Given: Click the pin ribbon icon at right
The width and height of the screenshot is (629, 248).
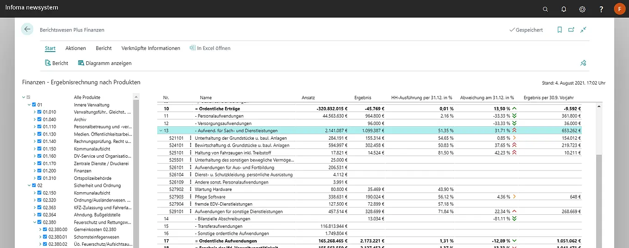Looking at the screenshot, I should [583, 63].
